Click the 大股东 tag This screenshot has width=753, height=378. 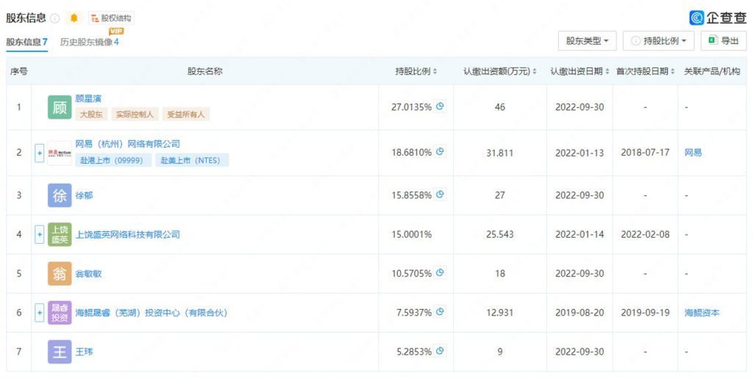coord(91,115)
